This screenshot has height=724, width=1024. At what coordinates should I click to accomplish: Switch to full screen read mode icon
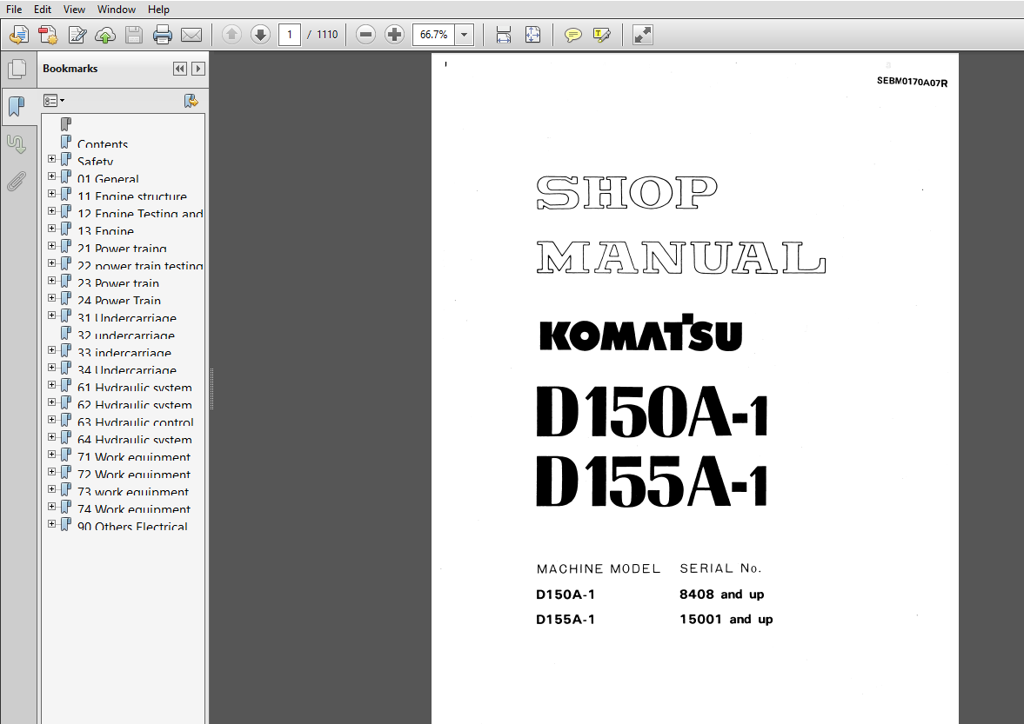pyautogui.click(x=643, y=35)
